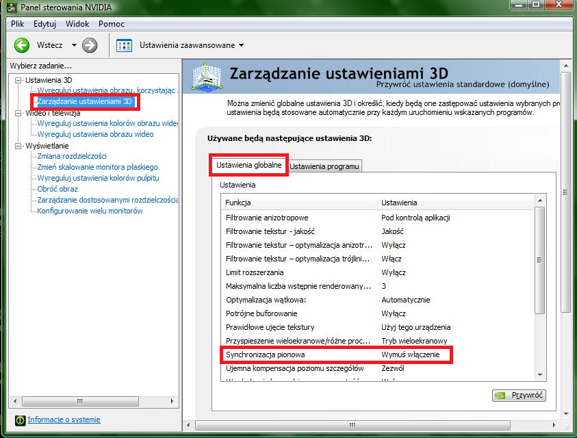Select Ujemna kompensacja poziomu szczegółów row
Image resolution: width=577 pixels, height=438 pixels.
[378, 368]
